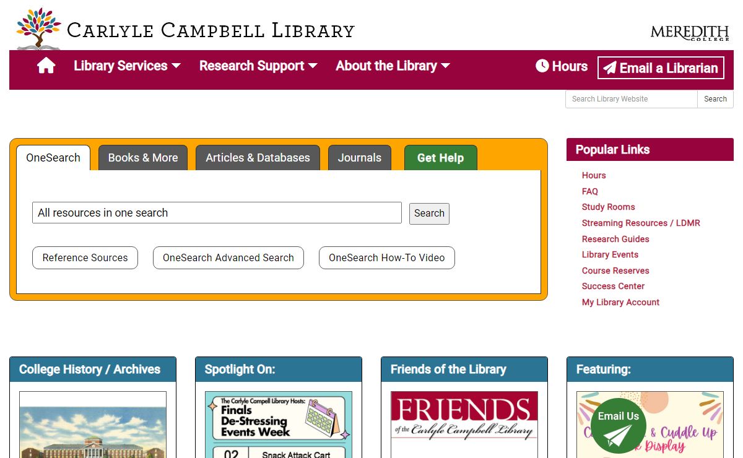The height and width of the screenshot is (458, 743).
Task: Click the All resources in one search field
Action: pyautogui.click(x=217, y=213)
